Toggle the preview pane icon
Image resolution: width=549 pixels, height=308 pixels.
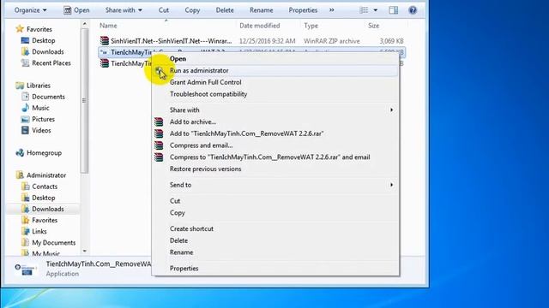coord(393,10)
